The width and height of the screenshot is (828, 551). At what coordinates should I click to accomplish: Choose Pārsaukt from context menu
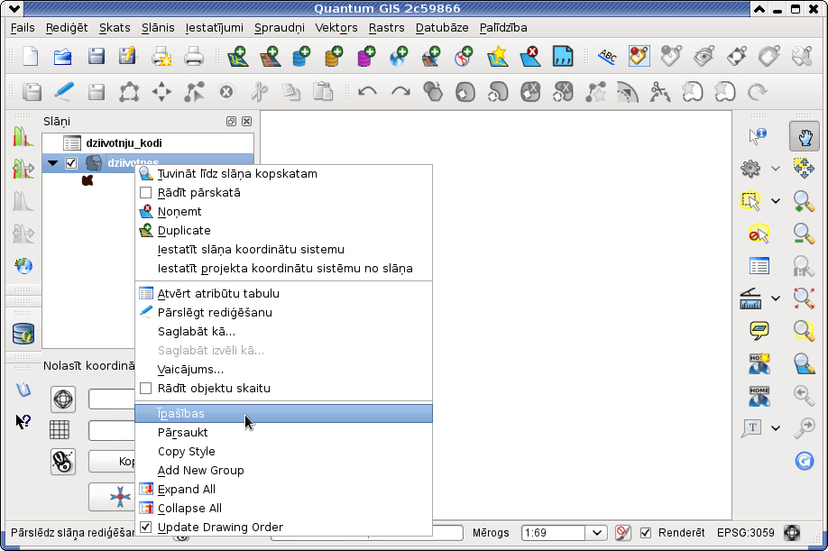(283, 433)
